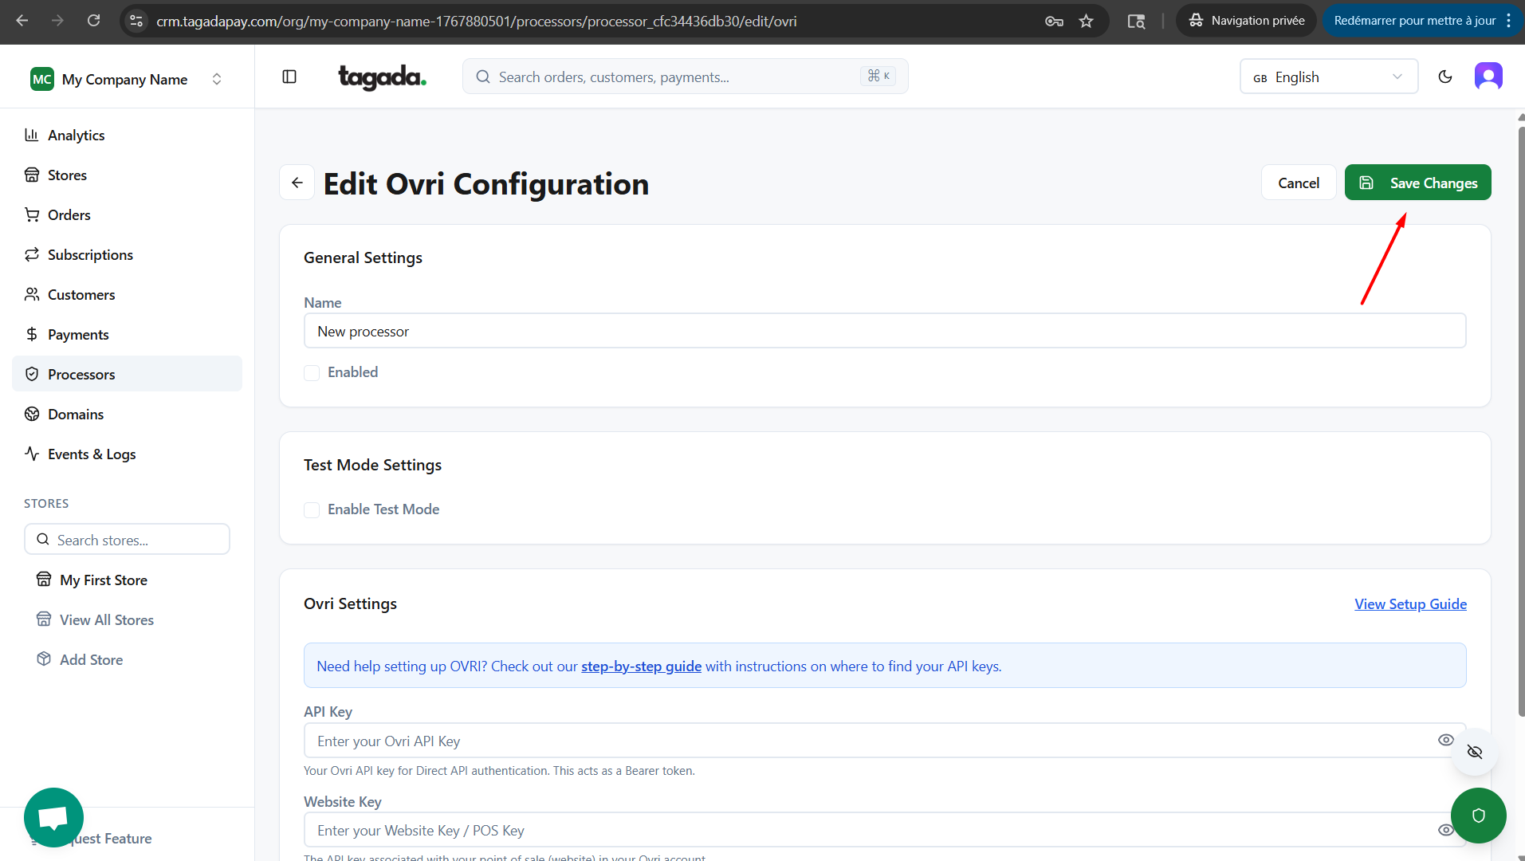Open the chat support bubble
1525x861 pixels.
53,817
